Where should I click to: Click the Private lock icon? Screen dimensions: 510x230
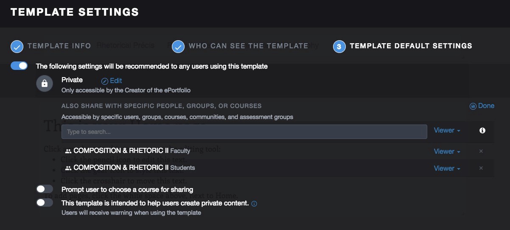45,84
